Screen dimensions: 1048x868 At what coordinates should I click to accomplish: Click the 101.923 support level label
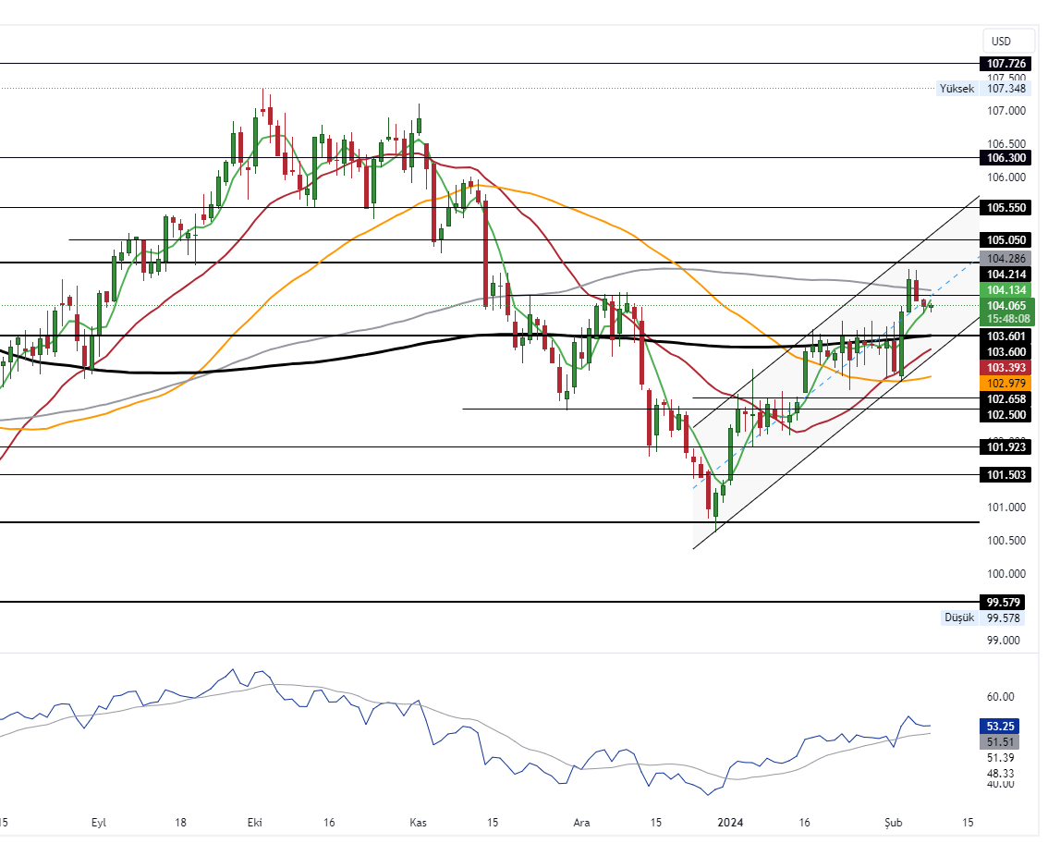1006,446
